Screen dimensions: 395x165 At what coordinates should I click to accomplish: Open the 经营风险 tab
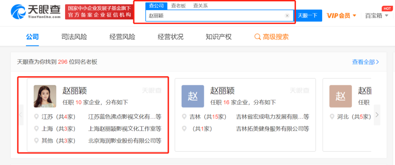coord(122,37)
